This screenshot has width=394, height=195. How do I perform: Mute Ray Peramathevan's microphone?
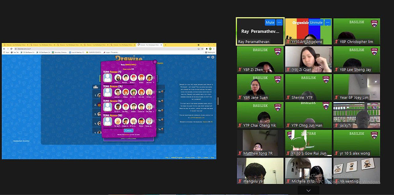270,22
